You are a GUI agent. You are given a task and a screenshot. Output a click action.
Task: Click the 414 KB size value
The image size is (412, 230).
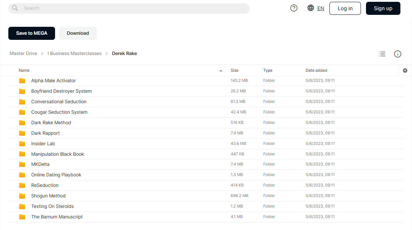[237, 185]
